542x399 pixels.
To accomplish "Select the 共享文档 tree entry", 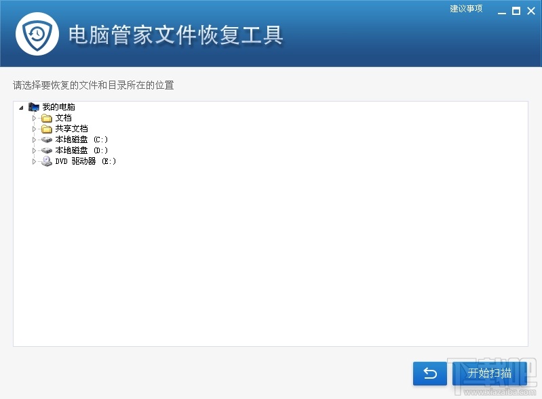I will (x=71, y=129).
